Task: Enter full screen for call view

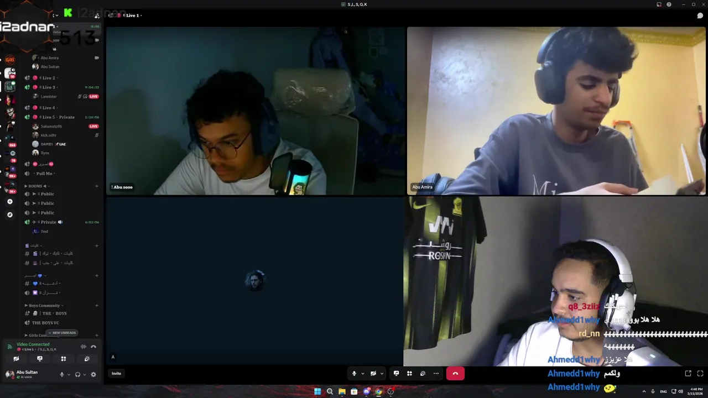Action: (x=700, y=374)
